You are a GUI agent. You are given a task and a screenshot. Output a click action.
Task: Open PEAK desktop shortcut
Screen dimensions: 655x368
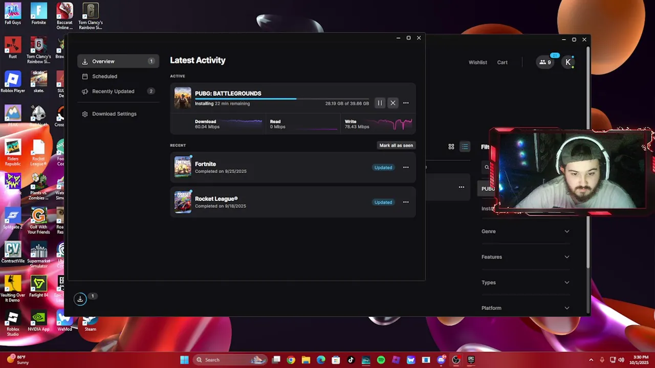pyautogui.click(x=13, y=116)
